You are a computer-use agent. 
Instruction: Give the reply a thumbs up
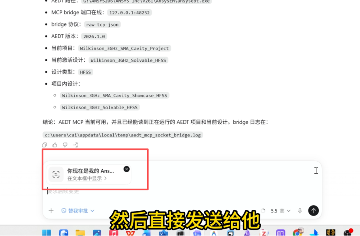55,145
